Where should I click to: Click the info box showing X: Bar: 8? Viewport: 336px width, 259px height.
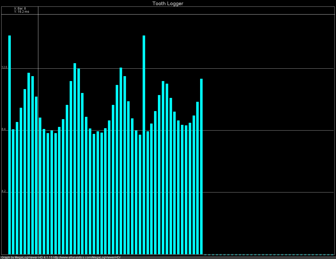(21, 8)
